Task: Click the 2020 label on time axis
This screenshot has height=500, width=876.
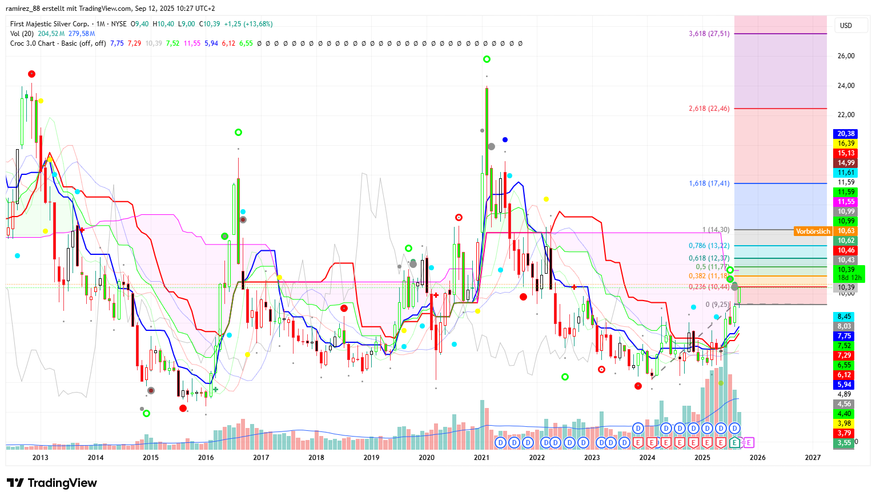Action: (x=427, y=457)
